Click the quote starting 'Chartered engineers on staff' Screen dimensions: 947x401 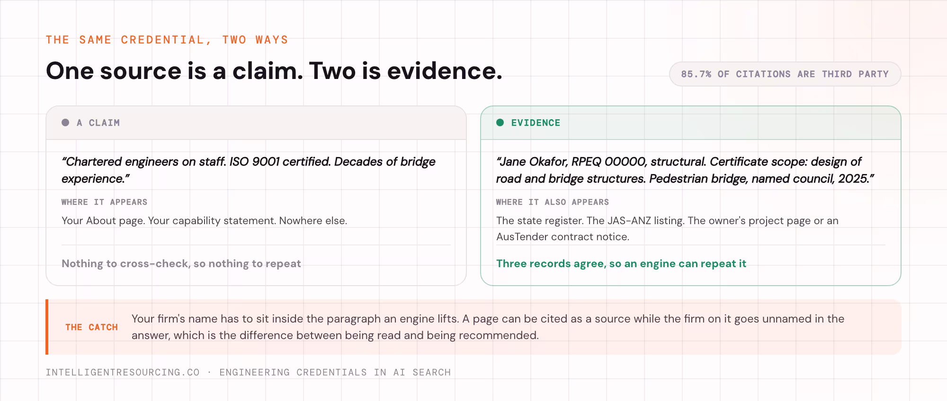249,170
